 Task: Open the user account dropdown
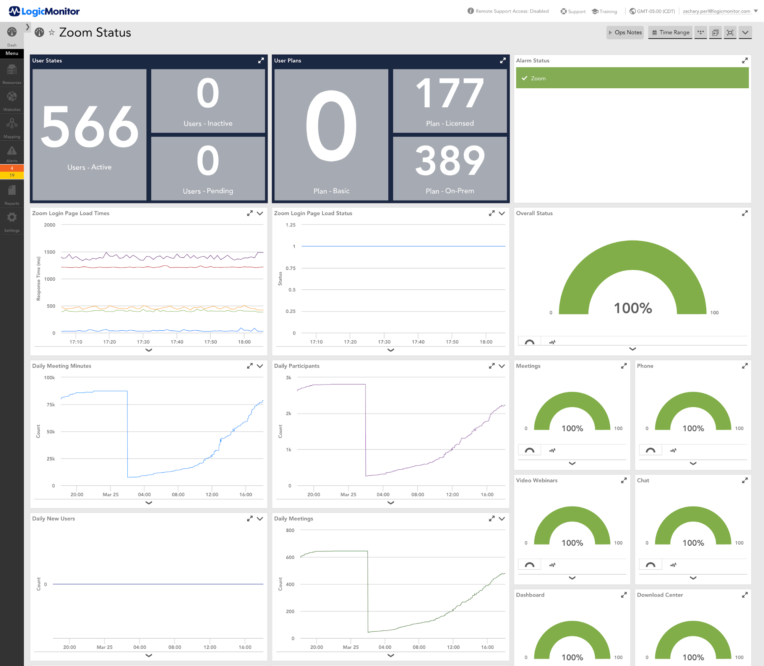pyautogui.click(x=756, y=11)
